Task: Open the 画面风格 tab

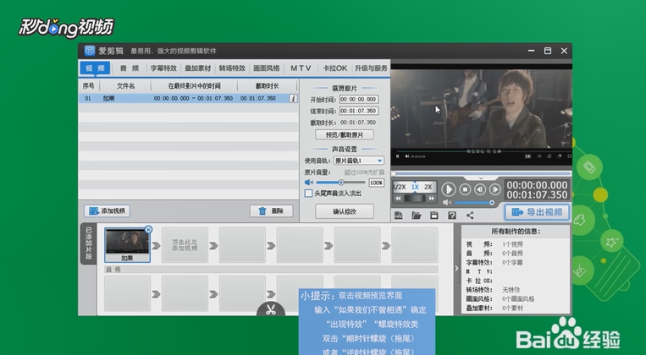Action: [267, 68]
